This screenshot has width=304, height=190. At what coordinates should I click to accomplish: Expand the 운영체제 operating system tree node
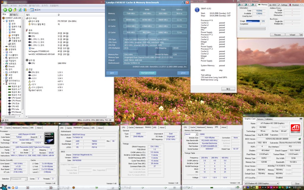click(x=4, y=50)
